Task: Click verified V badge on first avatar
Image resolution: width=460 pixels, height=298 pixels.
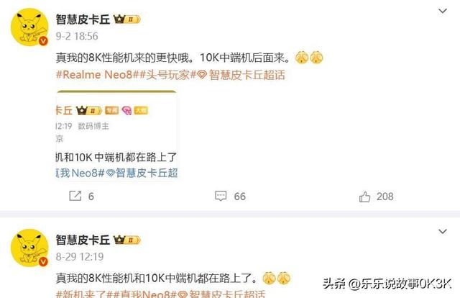Action: point(43,41)
